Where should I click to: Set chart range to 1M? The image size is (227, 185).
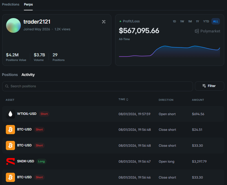click(x=190, y=21)
